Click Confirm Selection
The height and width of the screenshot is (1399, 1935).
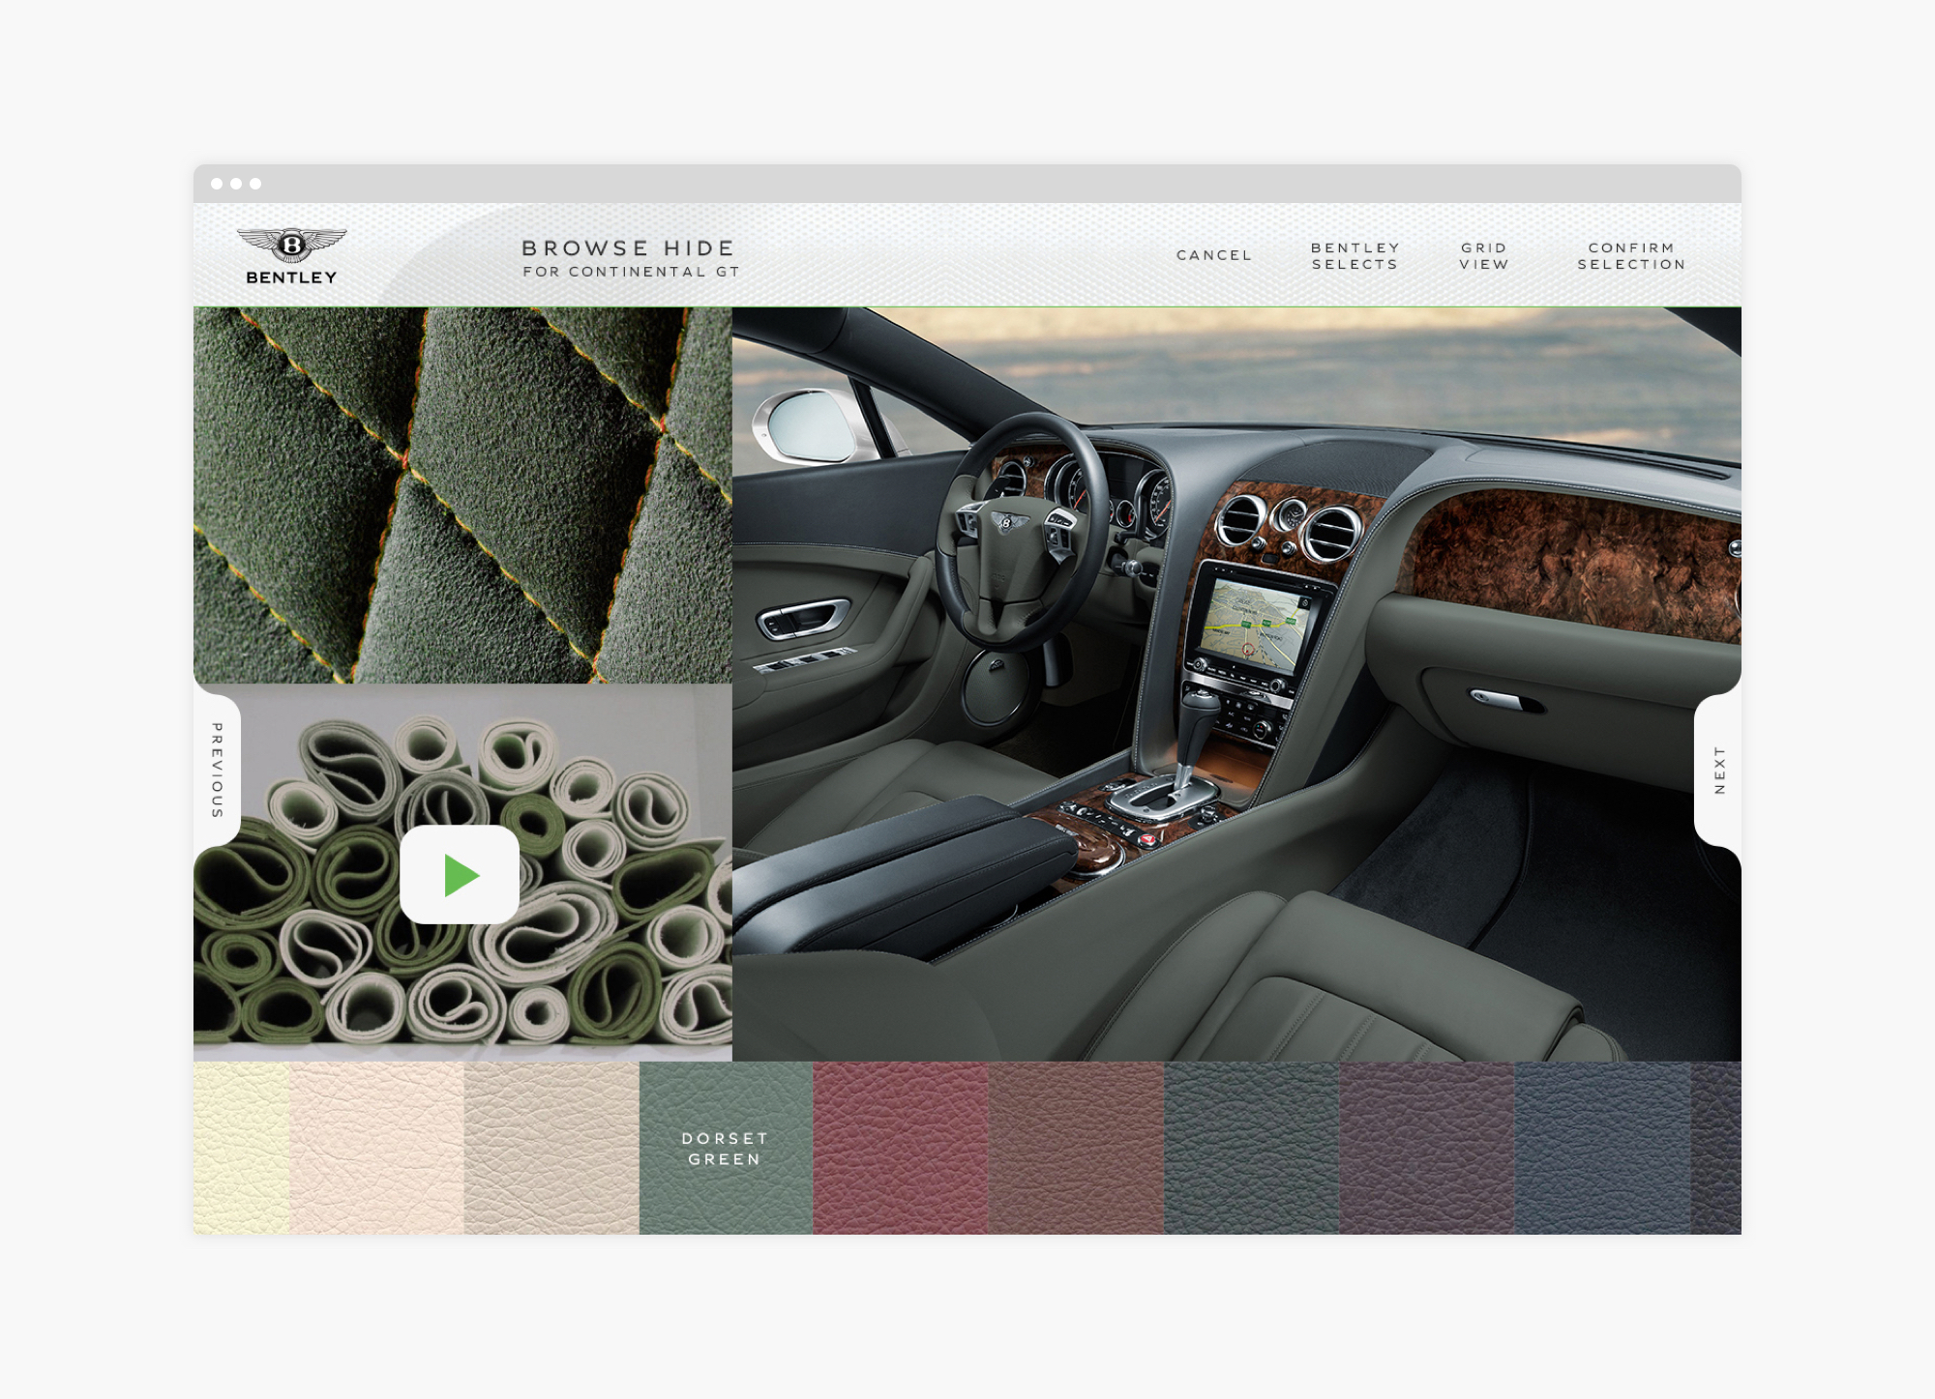[1631, 255]
